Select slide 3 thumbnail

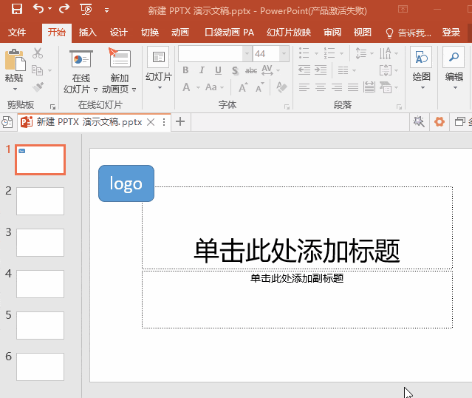pos(40,243)
